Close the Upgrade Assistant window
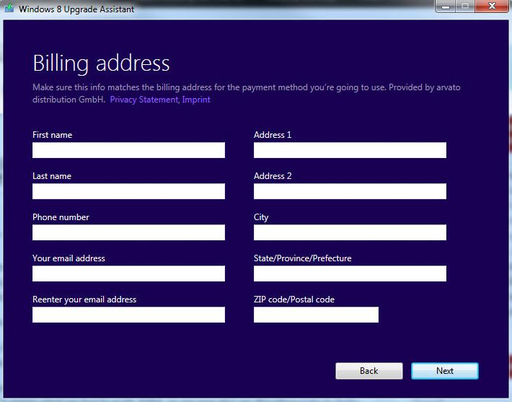This screenshot has height=402, width=512. 492,6
